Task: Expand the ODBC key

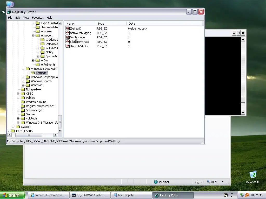Action: click(x=18, y=94)
